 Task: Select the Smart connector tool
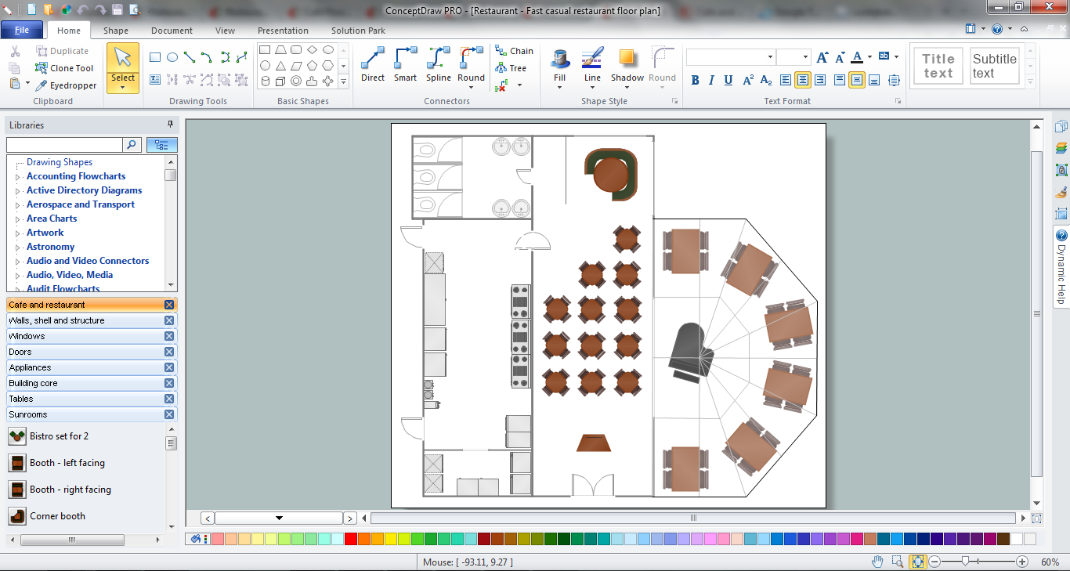(405, 64)
